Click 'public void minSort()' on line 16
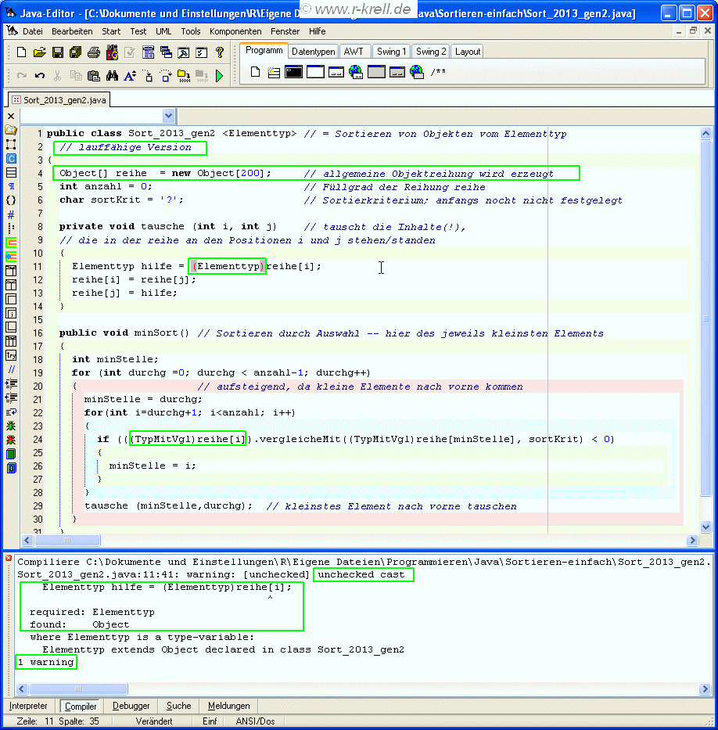 coord(124,333)
